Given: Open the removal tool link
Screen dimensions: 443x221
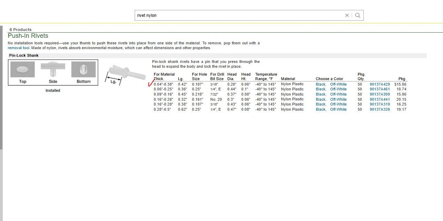Looking at the screenshot, I should [x=19, y=48].
